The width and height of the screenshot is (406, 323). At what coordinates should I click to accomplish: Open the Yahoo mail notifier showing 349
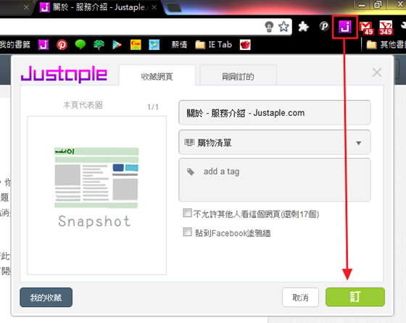386,28
